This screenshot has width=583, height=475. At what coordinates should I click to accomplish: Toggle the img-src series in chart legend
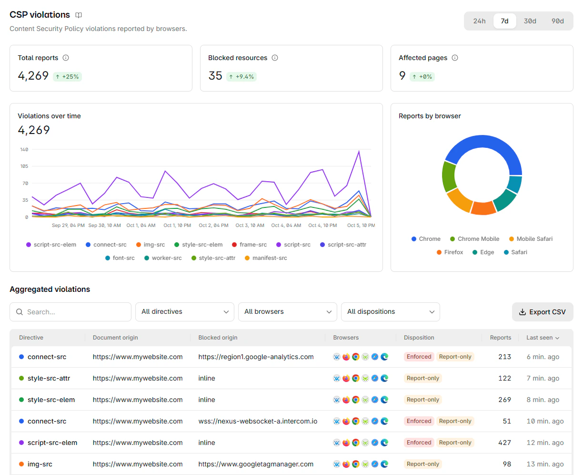pyautogui.click(x=151, y=245)
